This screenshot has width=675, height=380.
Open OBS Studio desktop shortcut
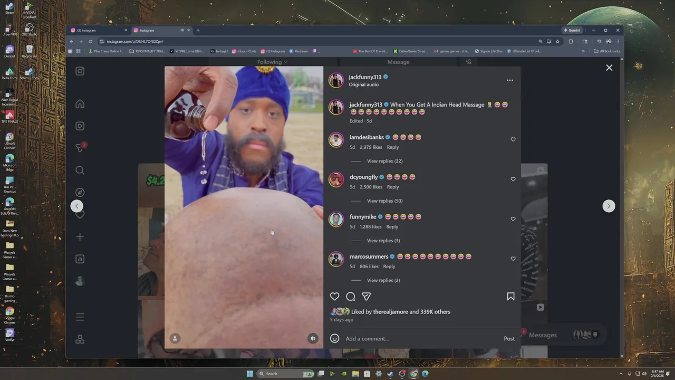point(29,30)
